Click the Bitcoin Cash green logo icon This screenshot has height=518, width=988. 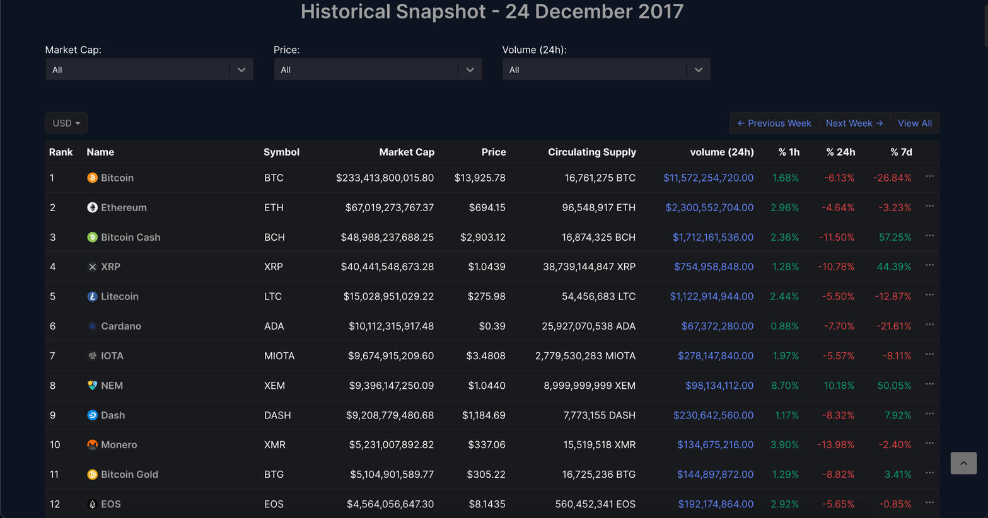pos(92,238)
